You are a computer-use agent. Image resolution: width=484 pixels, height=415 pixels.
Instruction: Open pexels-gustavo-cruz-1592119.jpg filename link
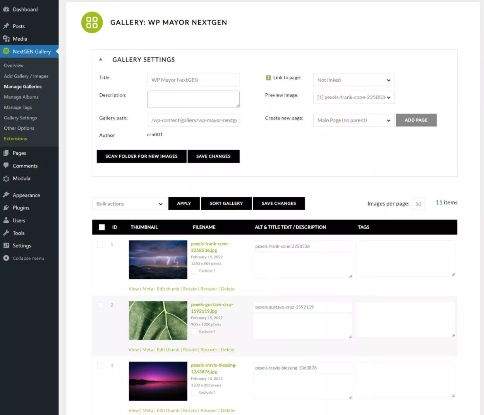click(212, 308)
